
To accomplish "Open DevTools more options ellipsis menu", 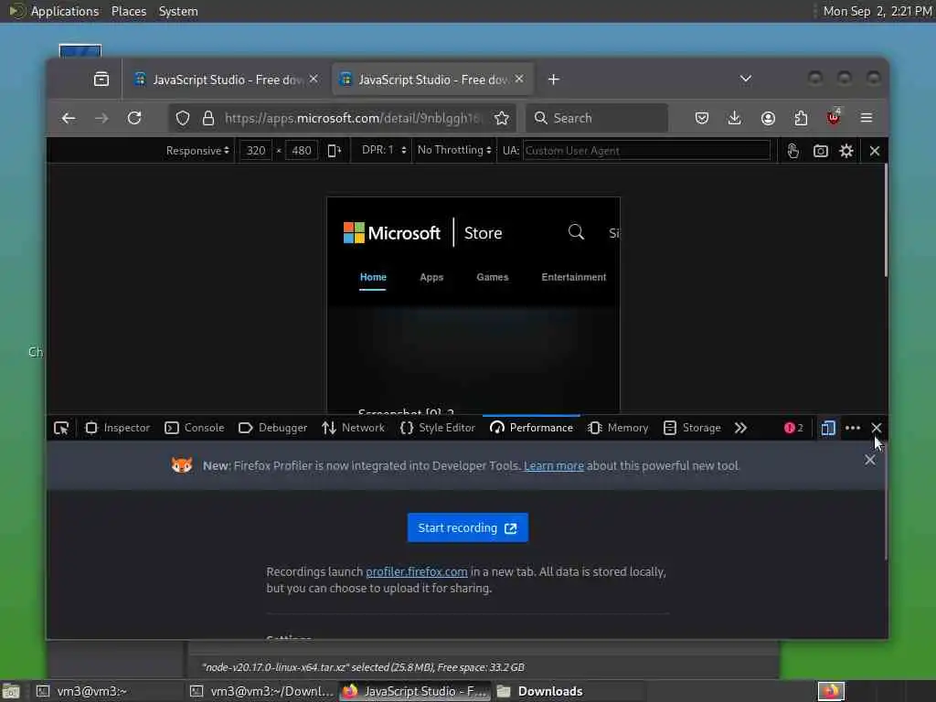I will pos(853,428).
